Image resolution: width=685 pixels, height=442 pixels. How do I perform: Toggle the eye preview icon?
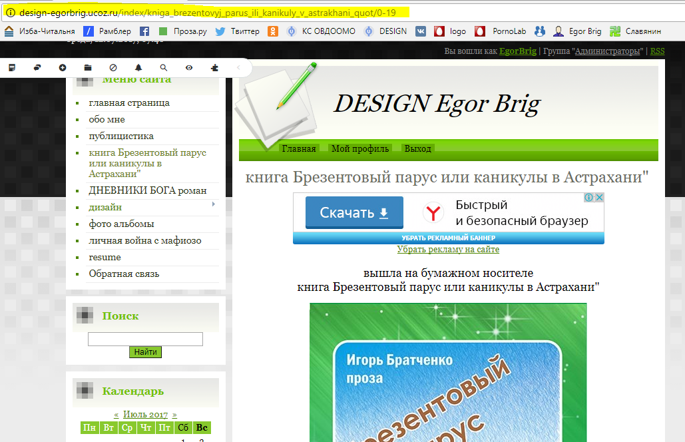tap(189, 68)
